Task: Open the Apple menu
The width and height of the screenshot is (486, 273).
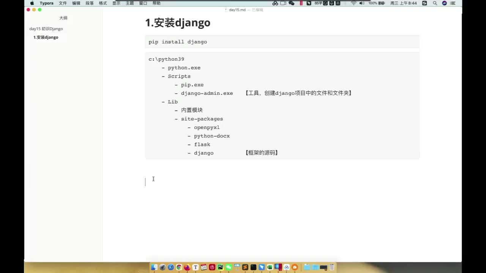Action: point(32,3)
